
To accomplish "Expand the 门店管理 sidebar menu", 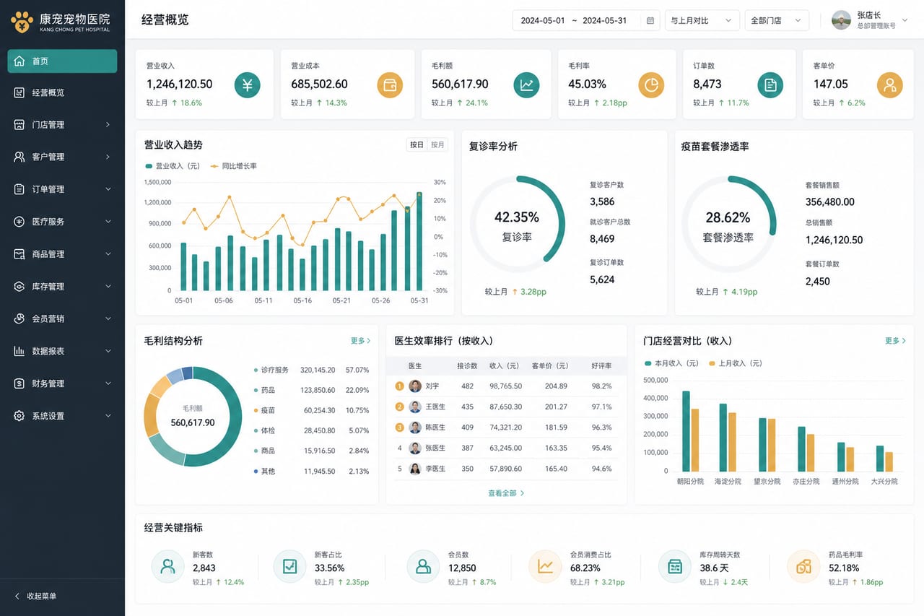I will [62, 125].
